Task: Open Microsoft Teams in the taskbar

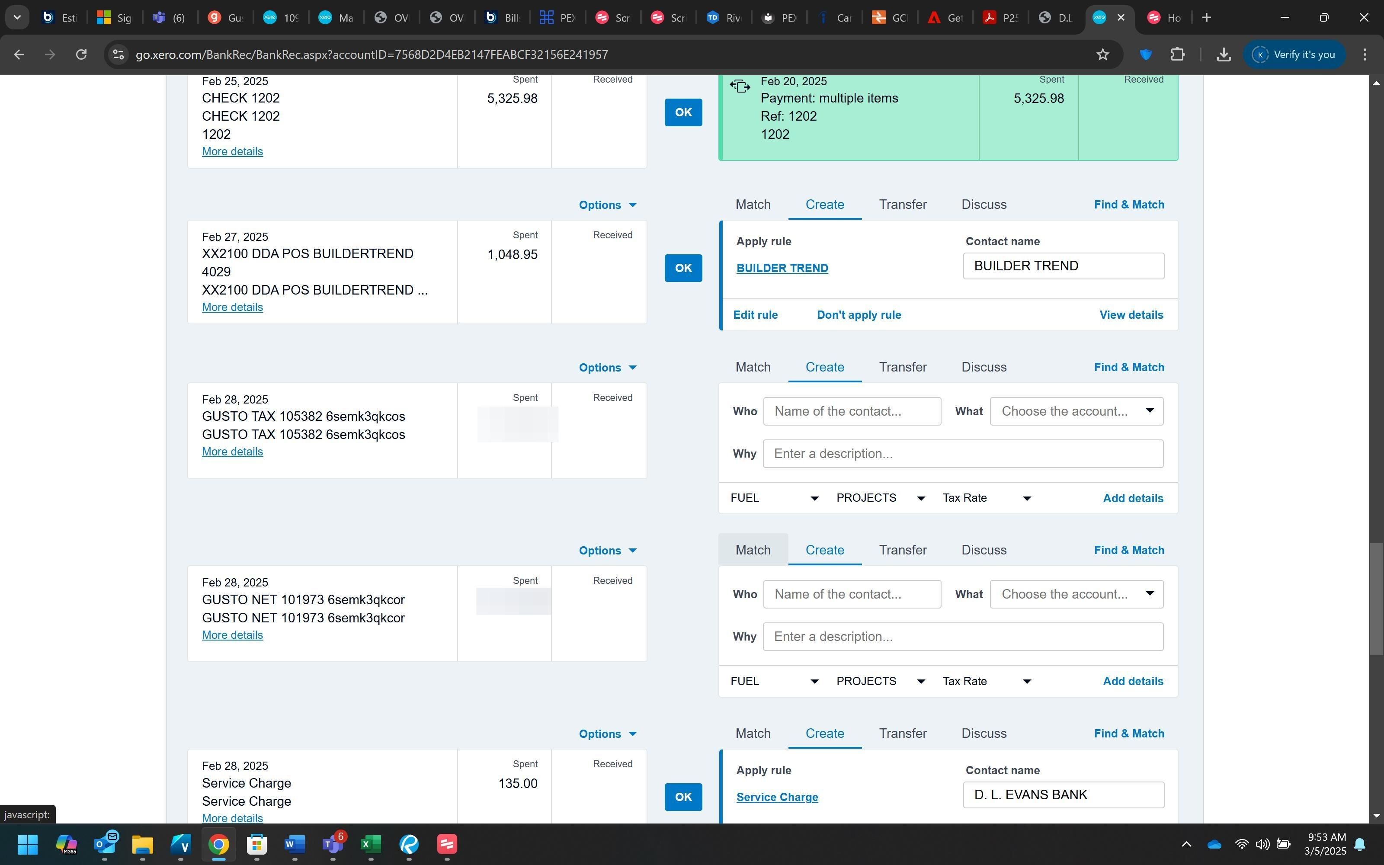Action: tap(332, 844)
